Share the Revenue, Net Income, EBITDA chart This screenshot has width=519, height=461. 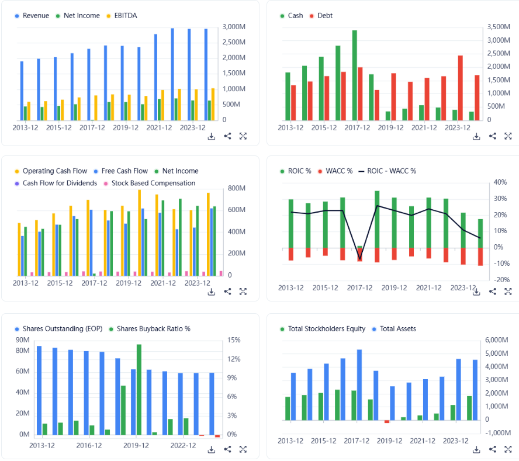tap(227, 136)
